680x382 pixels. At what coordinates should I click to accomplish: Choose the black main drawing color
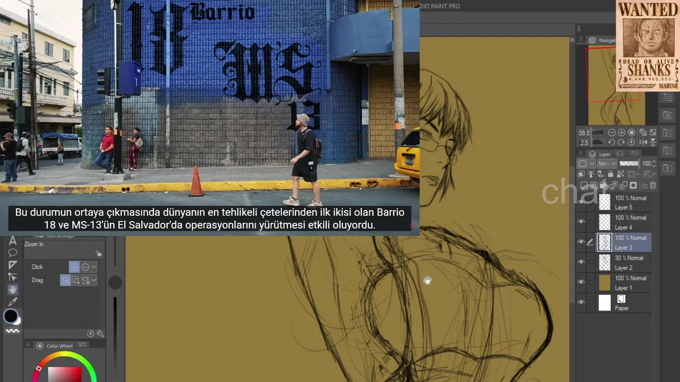10,316
